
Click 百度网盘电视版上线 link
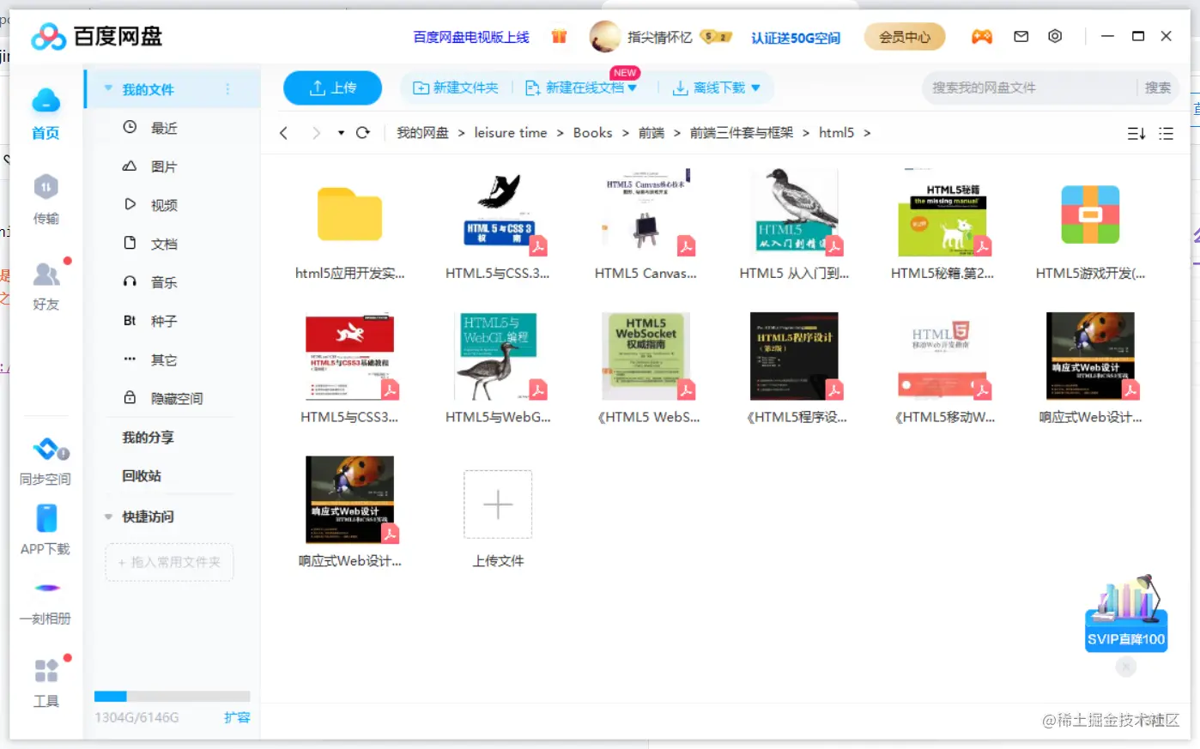pyautogui.click(x=471, y=37)
